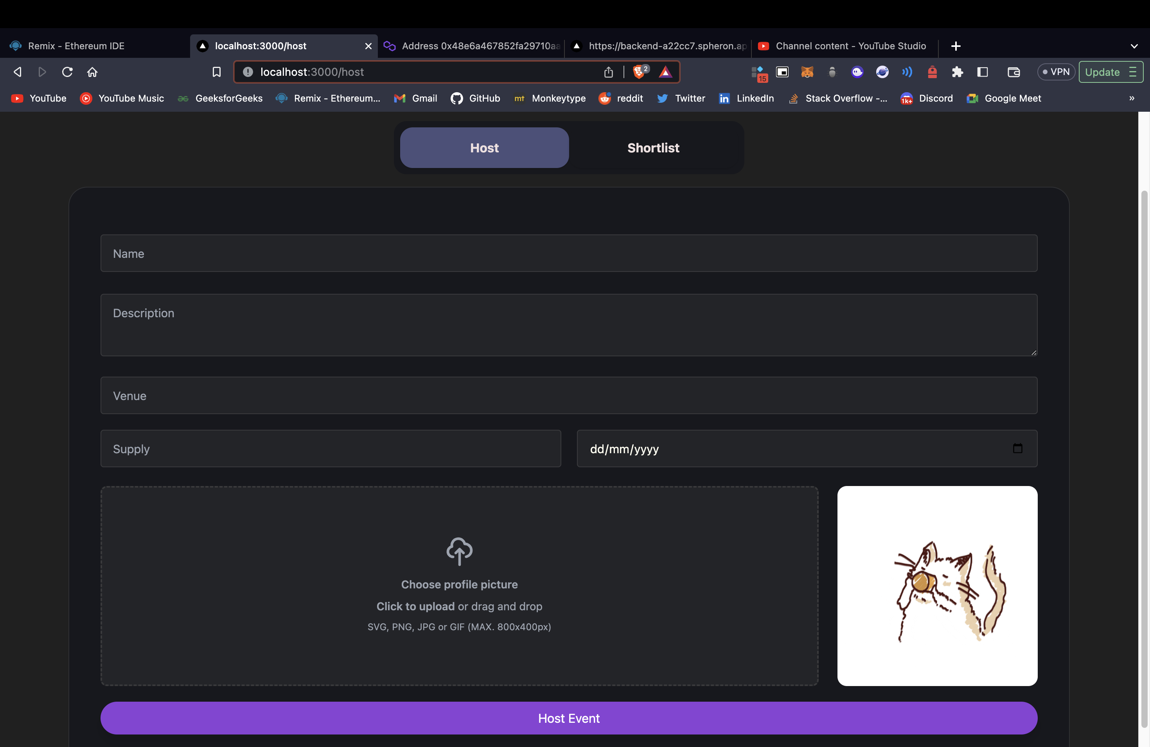The image size is (1150, 747).
Task: Open the Extensions puzzle piece menu
Action: pyautogui.click(x=957, y=72)
